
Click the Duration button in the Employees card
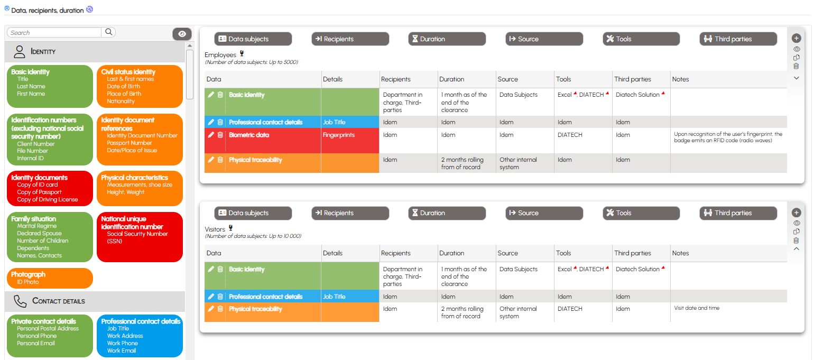coord(447,39)
